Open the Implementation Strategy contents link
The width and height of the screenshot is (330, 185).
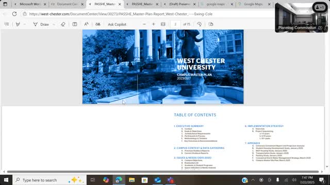(x=264, y=126)
